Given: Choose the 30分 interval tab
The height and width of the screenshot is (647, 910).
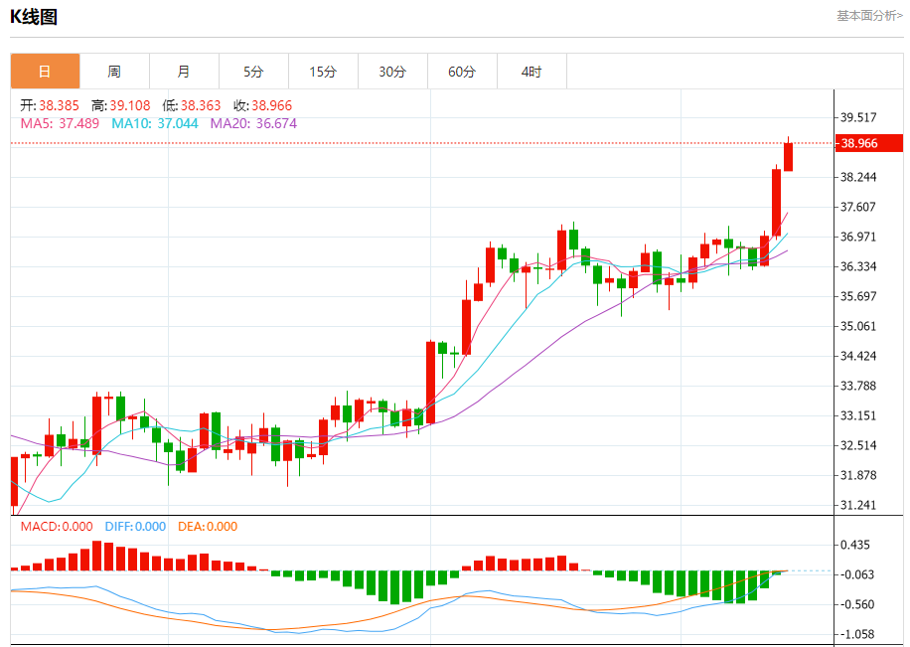Looking at the screenshot, I should click(x=392, y=72).
